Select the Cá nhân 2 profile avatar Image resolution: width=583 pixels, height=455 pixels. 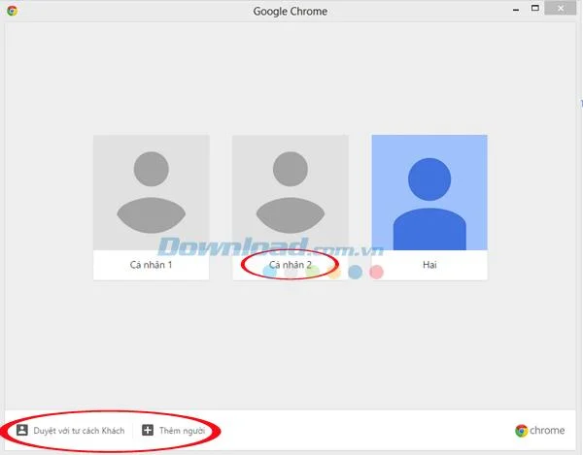pos(291,192)
